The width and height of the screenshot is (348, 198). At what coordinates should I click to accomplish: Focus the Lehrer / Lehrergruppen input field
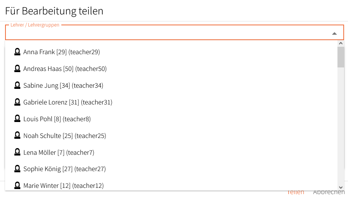click(x=169, y=34)
